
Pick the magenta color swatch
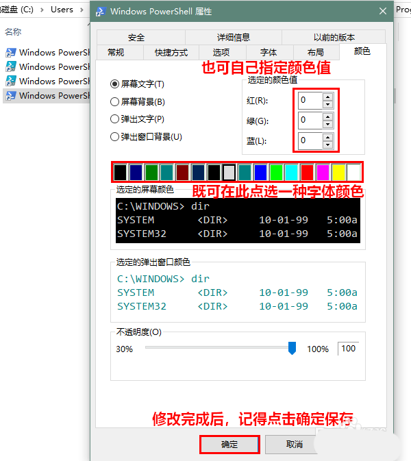(x=323, y=173)
